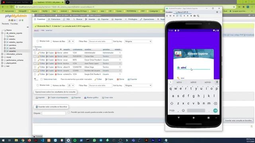Tap the green enter key on phone keyboard
Screen dimensions: 255x143
tap(215, 110)
